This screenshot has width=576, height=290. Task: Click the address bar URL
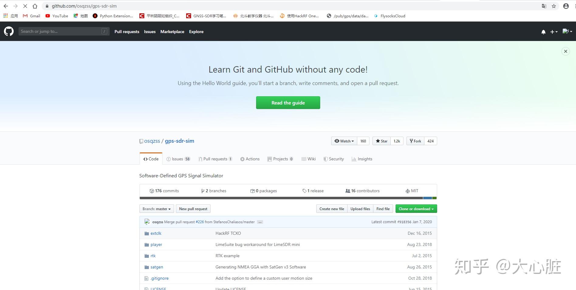84,6
